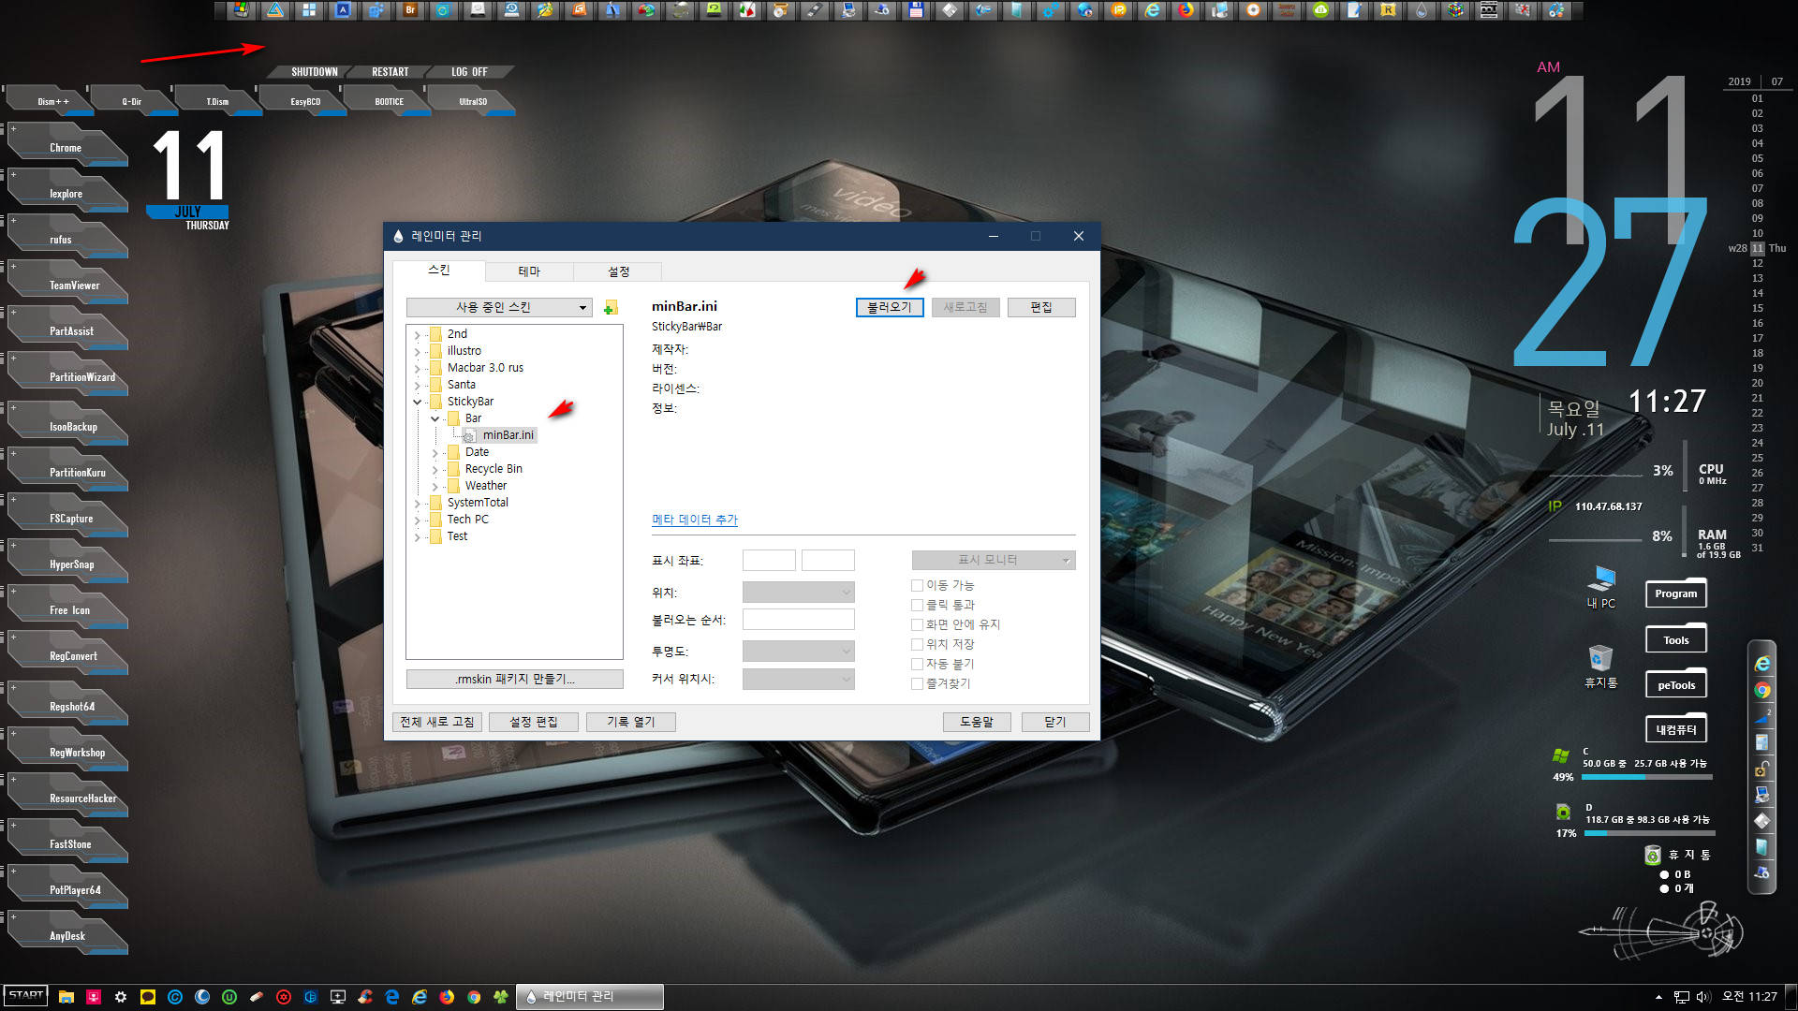
Task: Open the 표시 모니터 dropdown
Action: point(994,560)
